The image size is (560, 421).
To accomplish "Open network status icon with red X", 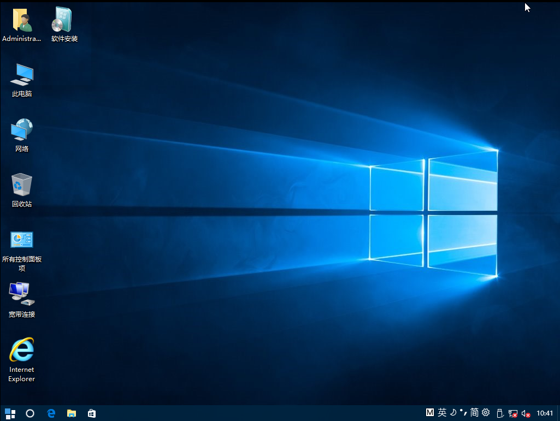I will pyautogui.click(x=513, y=413).
